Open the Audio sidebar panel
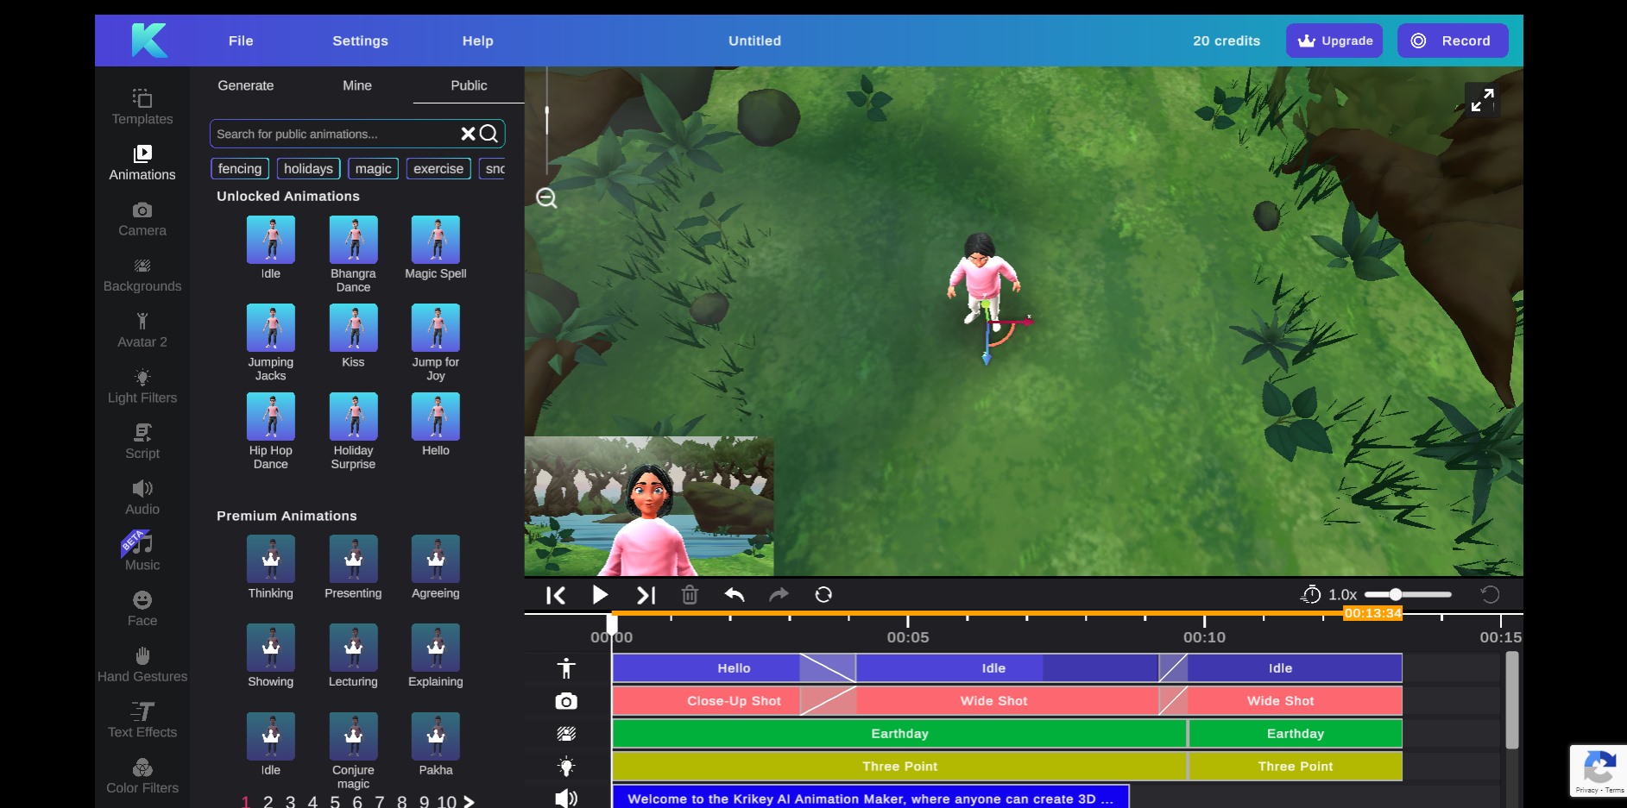 click(x=142, y=498)
